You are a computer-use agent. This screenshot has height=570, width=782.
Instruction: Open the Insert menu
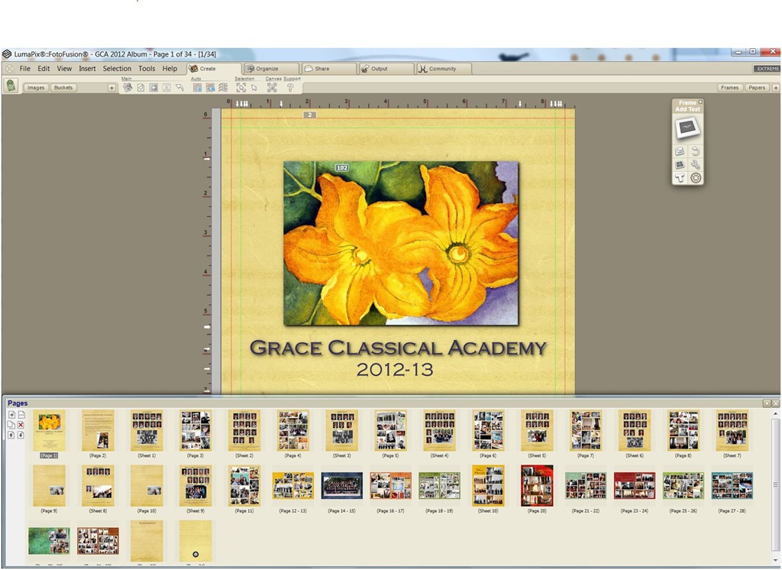pos(87,69)
